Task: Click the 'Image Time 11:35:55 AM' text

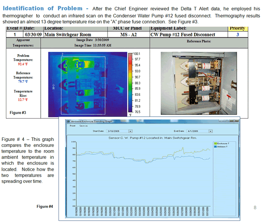Action: pos(93,45)
